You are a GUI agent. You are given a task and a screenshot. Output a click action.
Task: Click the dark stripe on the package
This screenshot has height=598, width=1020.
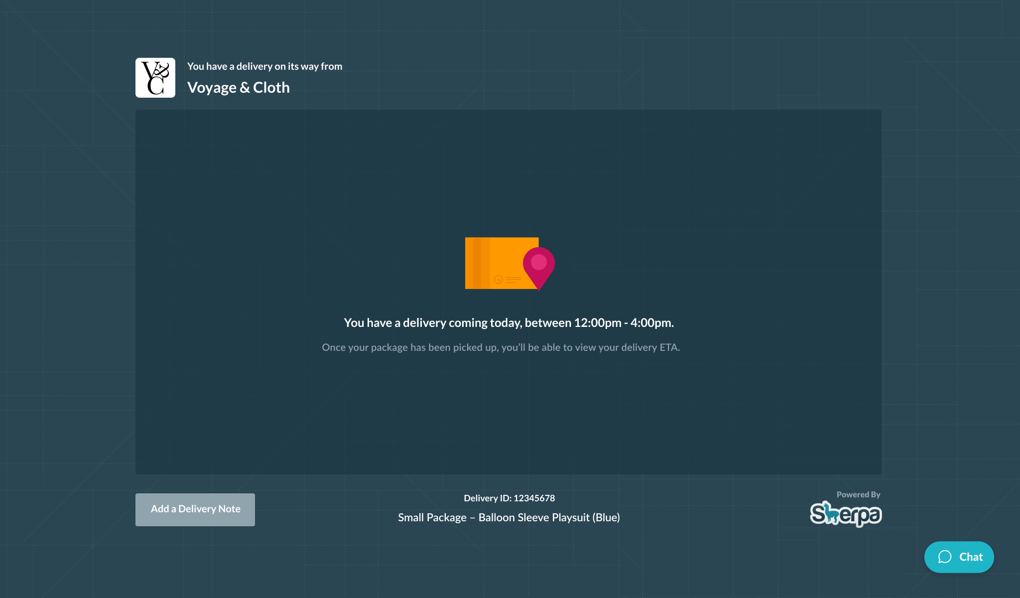pyautogui.click(x=477, y=263)
